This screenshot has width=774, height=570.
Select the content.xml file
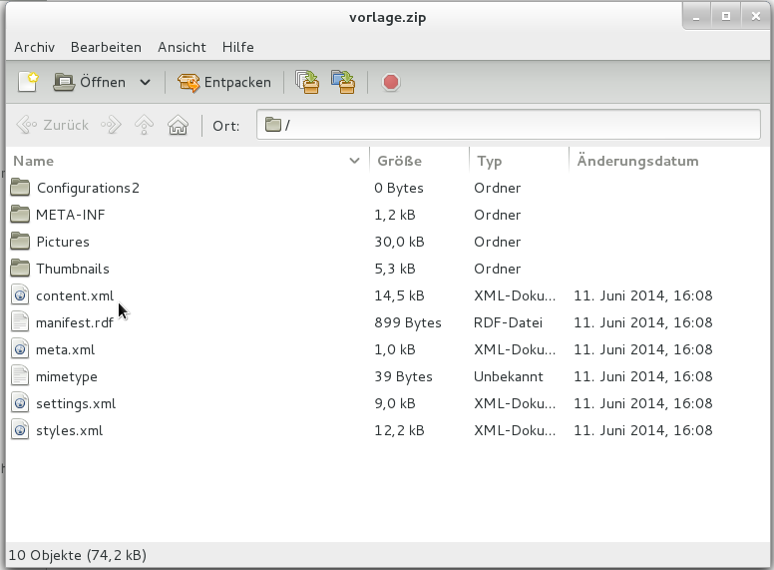tap(75, 295)
